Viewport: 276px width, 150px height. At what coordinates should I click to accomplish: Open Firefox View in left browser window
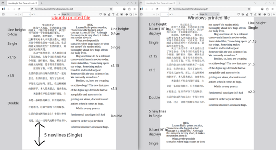3,3
